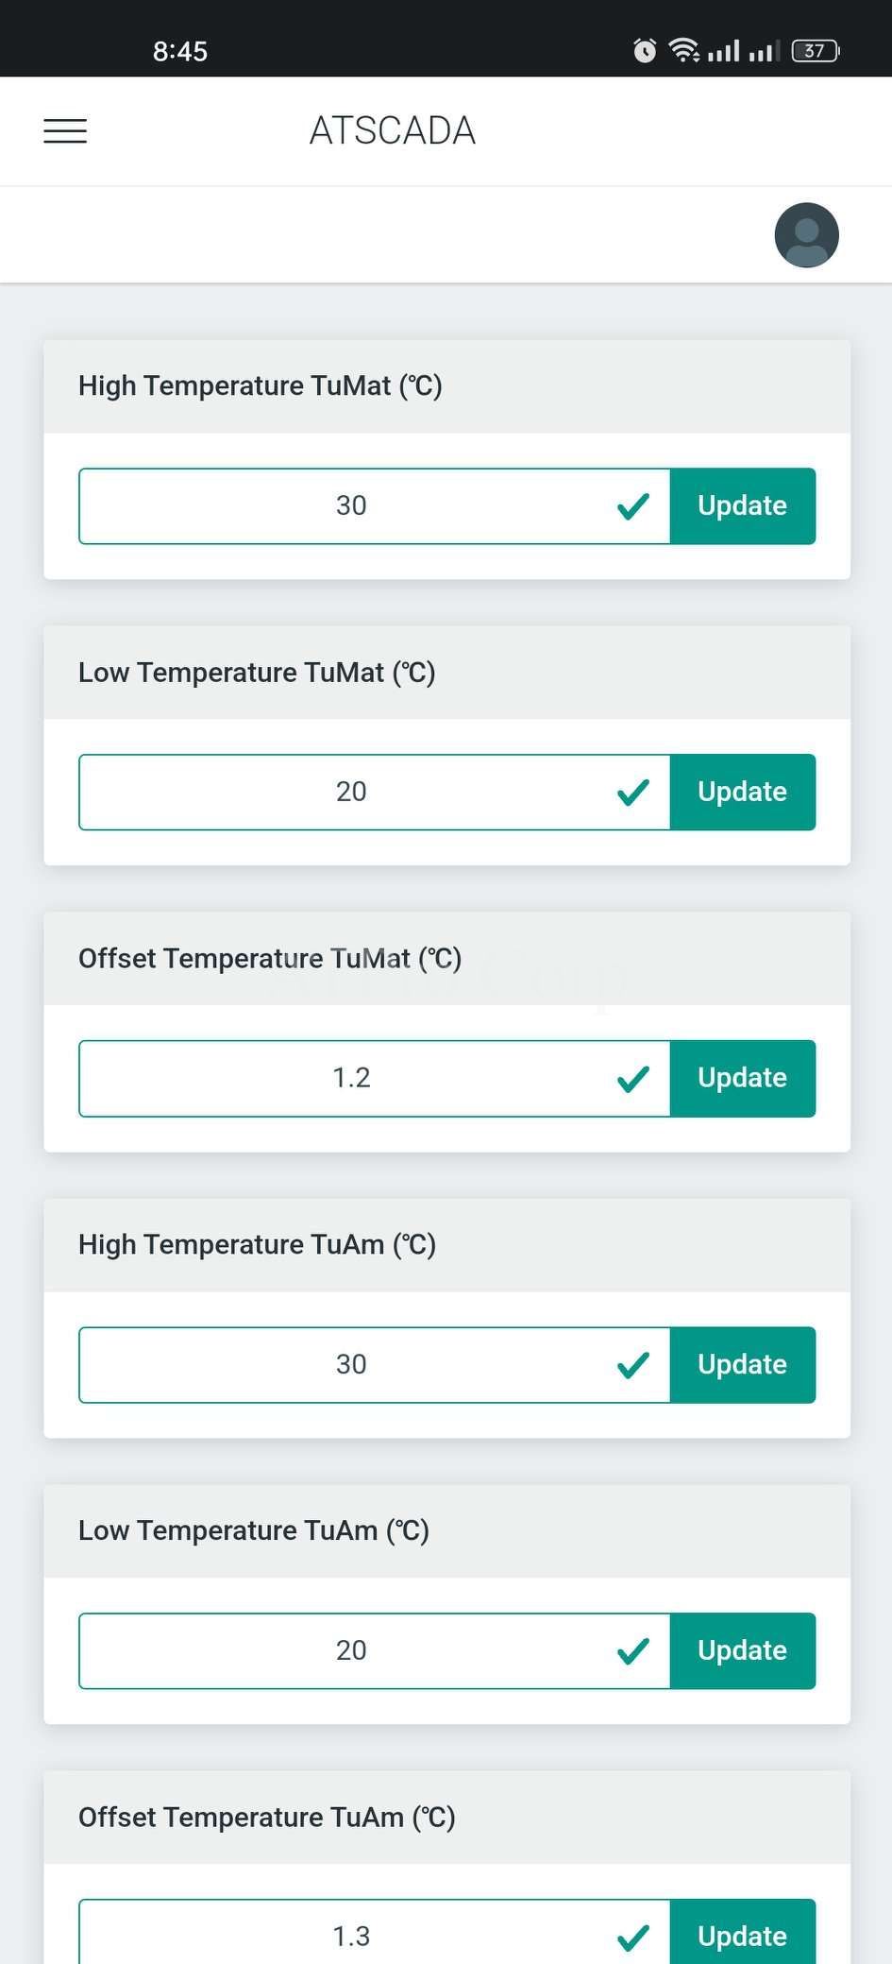Focus the Low Temperature TuMat input showing 20
Viewport: 892px width, 1964px height.
pyautogui.click(x=351, y=793)
